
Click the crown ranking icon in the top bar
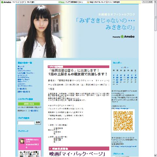pyautogui.click(x=88, y=2)
